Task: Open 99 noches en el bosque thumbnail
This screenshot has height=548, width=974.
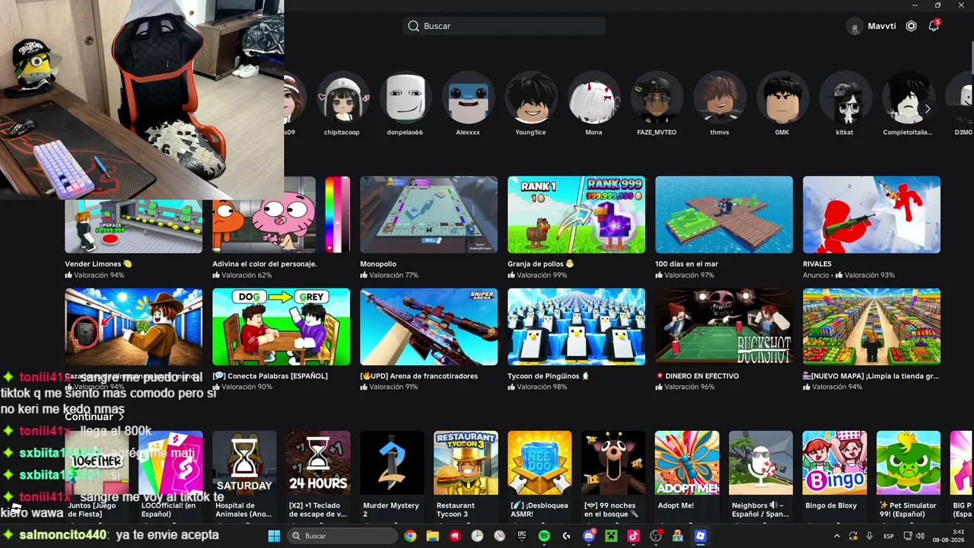Action: click(x=613, y=463)
